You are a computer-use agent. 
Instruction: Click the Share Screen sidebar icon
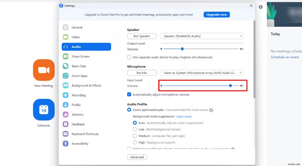pos(65,57)
